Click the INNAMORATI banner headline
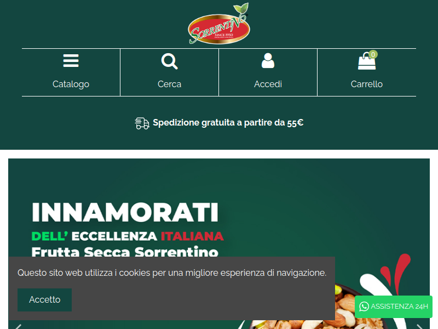The height and width of the screenshot is (329, 438). click(125, 212)
